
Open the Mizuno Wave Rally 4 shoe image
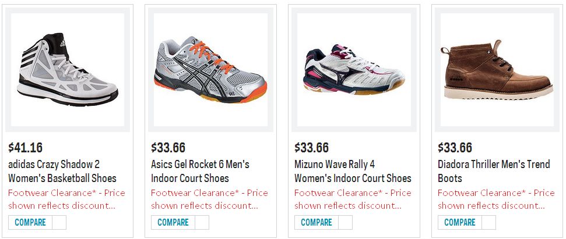click(354, 69)
